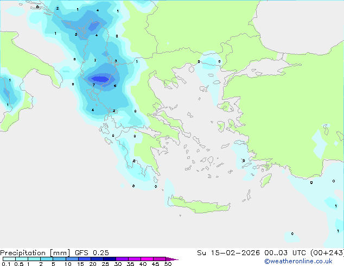The image size is (344, 266).
Task: Click the 'GFS 0.25' model label
Action: pyautogui.click(x=92, y=253)
